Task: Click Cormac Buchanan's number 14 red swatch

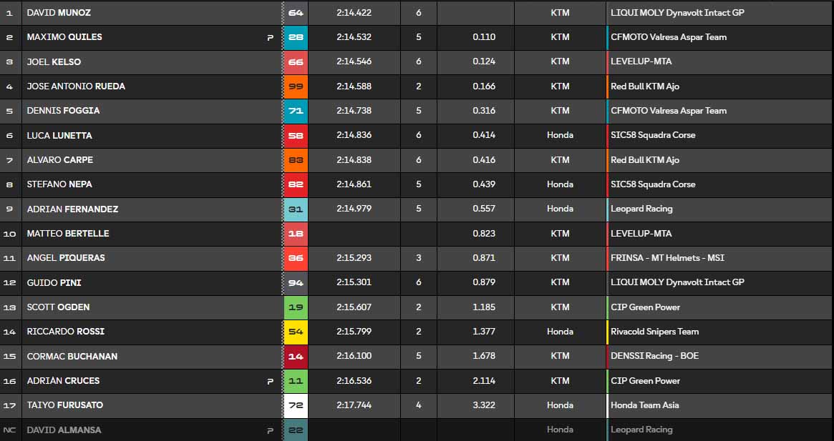Action: pyautogui.click(x=296, y=357)
